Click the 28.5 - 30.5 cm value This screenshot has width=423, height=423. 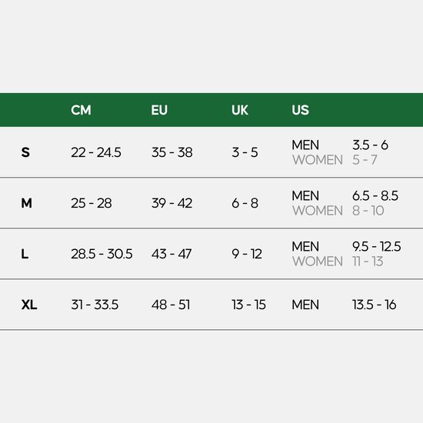pyautogui.click(x=102, y=254)
